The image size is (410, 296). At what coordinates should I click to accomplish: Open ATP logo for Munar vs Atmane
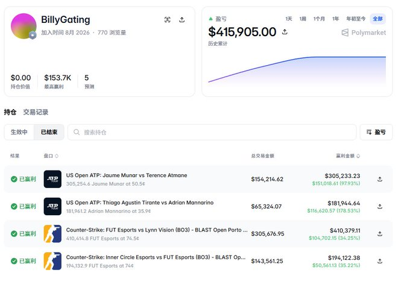[52, 179]
